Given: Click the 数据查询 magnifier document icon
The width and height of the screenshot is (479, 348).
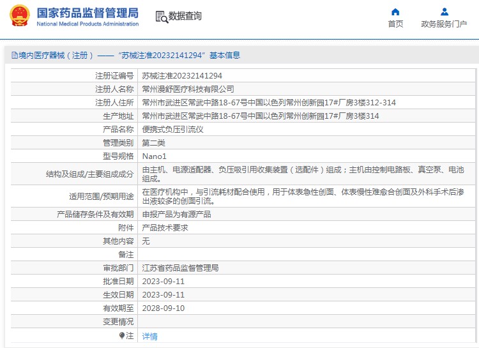Looking at the screenshot, I should coord(162,17).
